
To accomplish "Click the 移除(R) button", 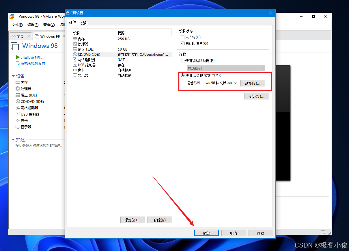I will pos(160,220).
